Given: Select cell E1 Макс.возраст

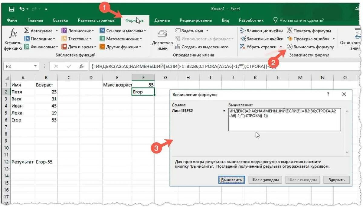Looking at the screenshot, I should tap(117, 85).
